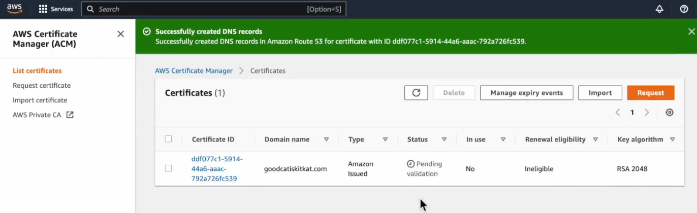The height and width of the screenshot is (213, 697).
Task: Close the ACM side navigation panel
Action: [x=120, y=34]
